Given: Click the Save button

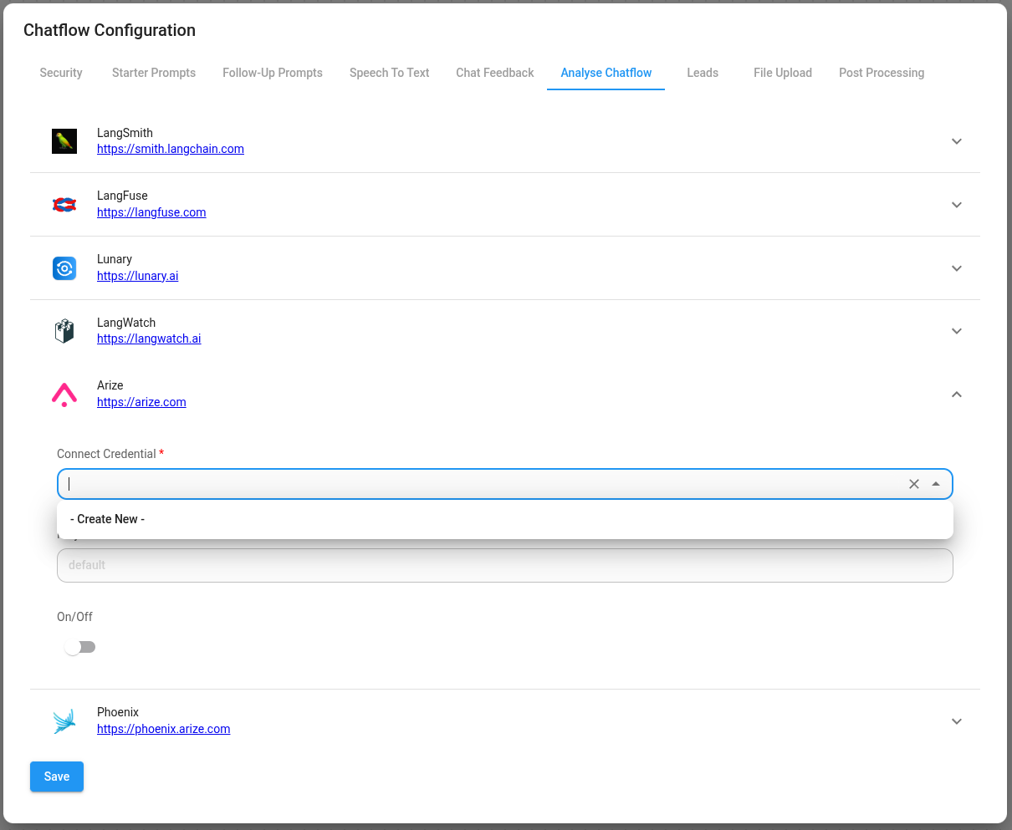Looking at the screenshot, I should click(x=56, y=777).
